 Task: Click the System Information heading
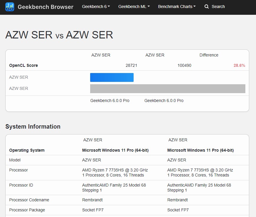click(33, 127)
